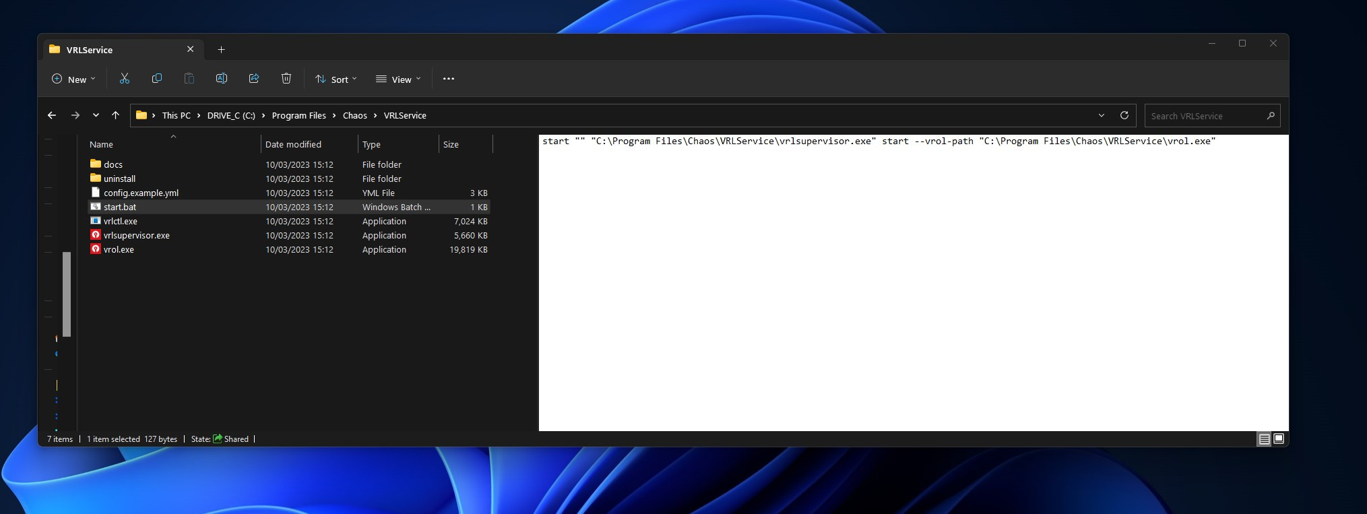Select the uninstall folder name
This screenshot has width=1367, height=514.
(119, 179)
